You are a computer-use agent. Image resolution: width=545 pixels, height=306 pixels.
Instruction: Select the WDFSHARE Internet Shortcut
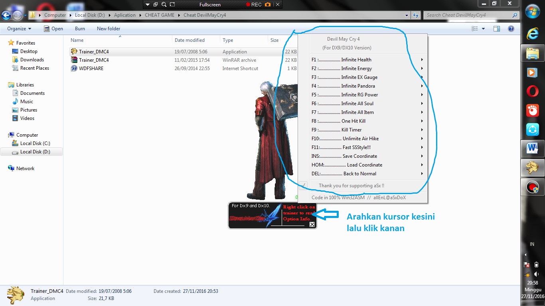184,69
